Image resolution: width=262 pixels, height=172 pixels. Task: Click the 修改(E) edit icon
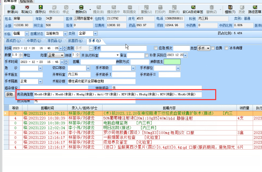click(x=54, y=7)
